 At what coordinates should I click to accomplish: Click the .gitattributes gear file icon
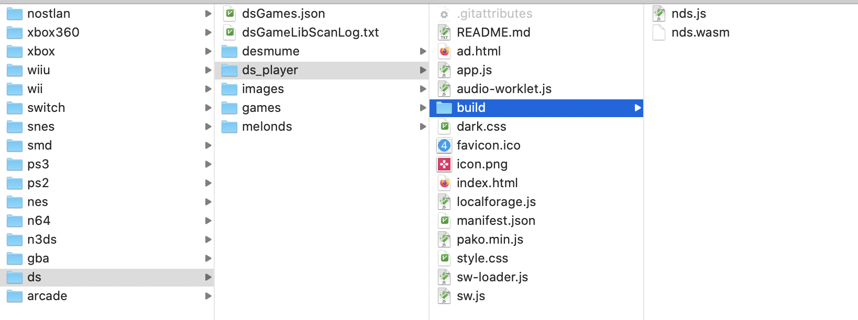pos(444,14)
